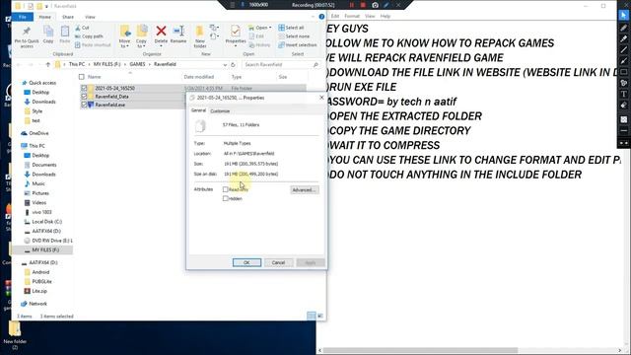Viewport: 631px width, 355px height.
Task: Select cursor tool in annotation toolbar
Action: coord(624,16)
